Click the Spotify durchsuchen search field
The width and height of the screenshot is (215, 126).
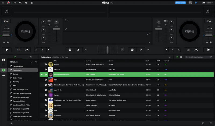point(198,57)
